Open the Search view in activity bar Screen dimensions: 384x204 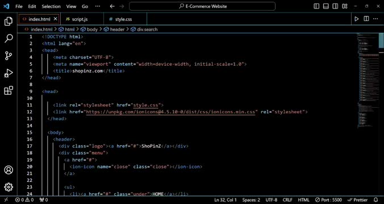click(9, 39)
